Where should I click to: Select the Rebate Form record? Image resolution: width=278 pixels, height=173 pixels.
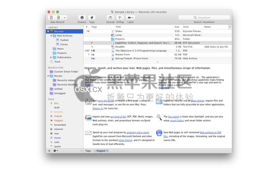(157, 55)
